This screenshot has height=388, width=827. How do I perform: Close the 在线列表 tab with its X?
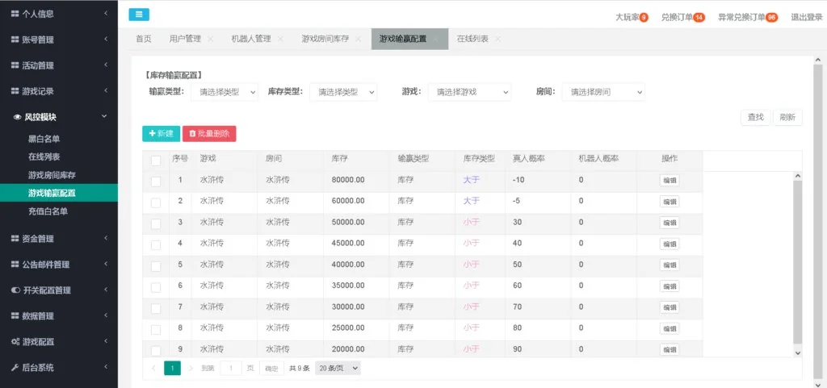(497, 39)
